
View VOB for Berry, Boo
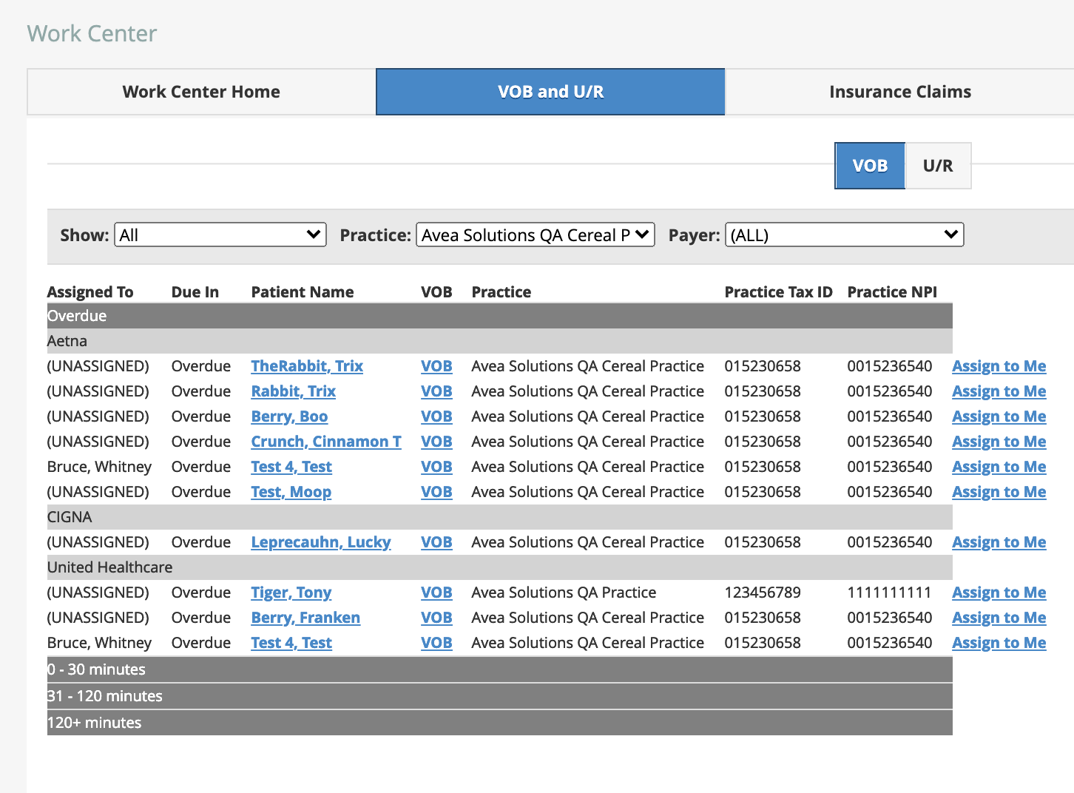tap(436, 416)
